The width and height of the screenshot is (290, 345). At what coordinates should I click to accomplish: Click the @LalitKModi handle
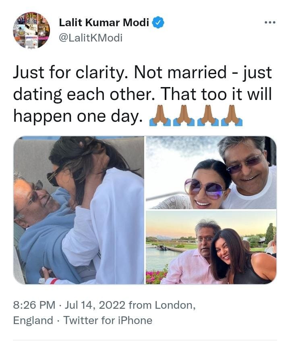(91, 38)
